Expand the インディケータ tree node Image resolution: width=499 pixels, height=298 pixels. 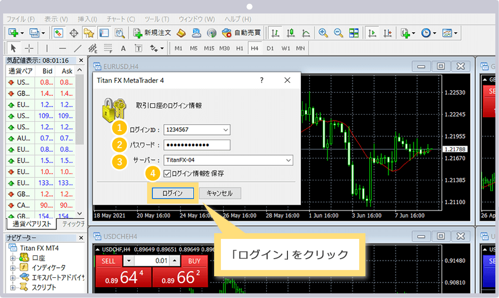point(12,268)
